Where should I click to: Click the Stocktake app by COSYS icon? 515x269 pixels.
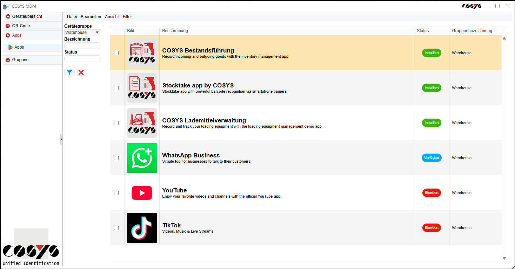coord(142,88)
